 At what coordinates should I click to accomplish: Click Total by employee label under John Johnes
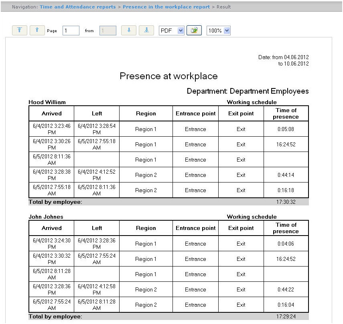coord(55,316)
